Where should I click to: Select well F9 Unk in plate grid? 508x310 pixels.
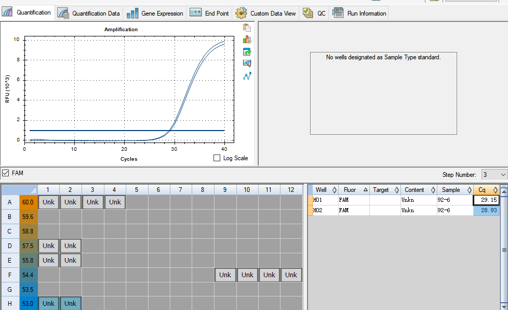tap(225, 275)
